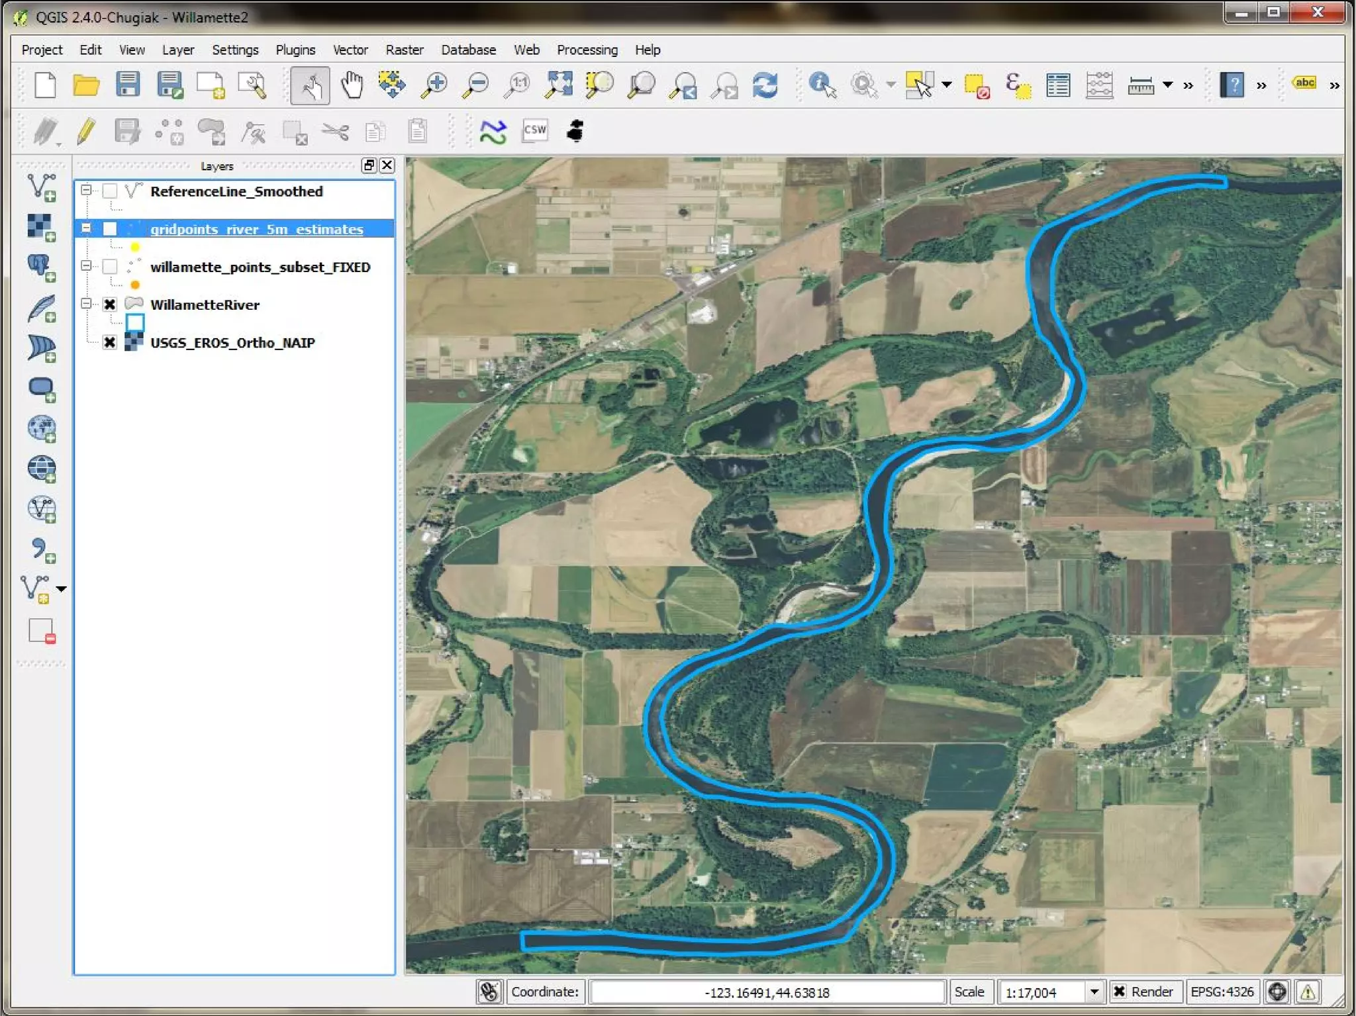Open the select features tool dropdown arrow
Image resolution: width=1356 pixels, height=1016 pixels.
947,85
